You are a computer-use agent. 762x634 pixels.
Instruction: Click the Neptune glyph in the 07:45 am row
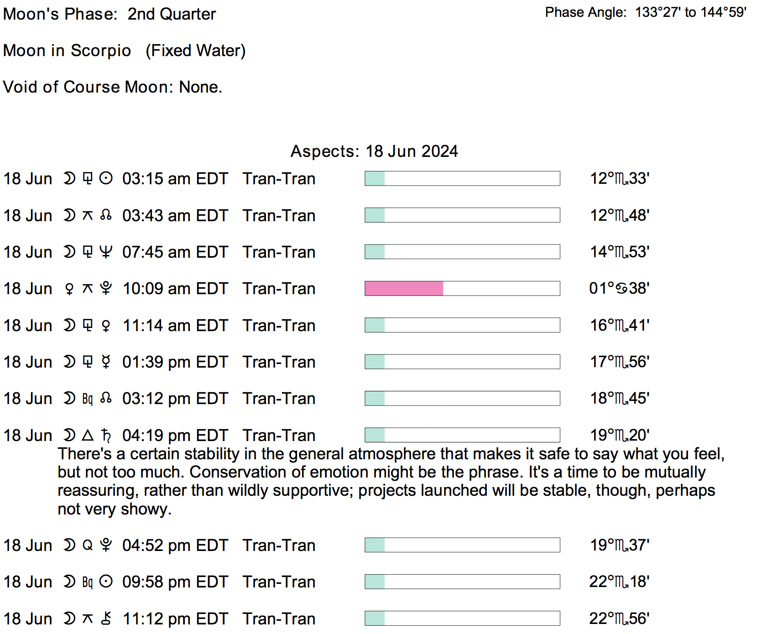[x=106, y=252]
